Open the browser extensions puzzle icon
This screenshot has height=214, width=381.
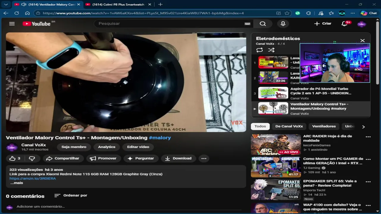(308, 13)
